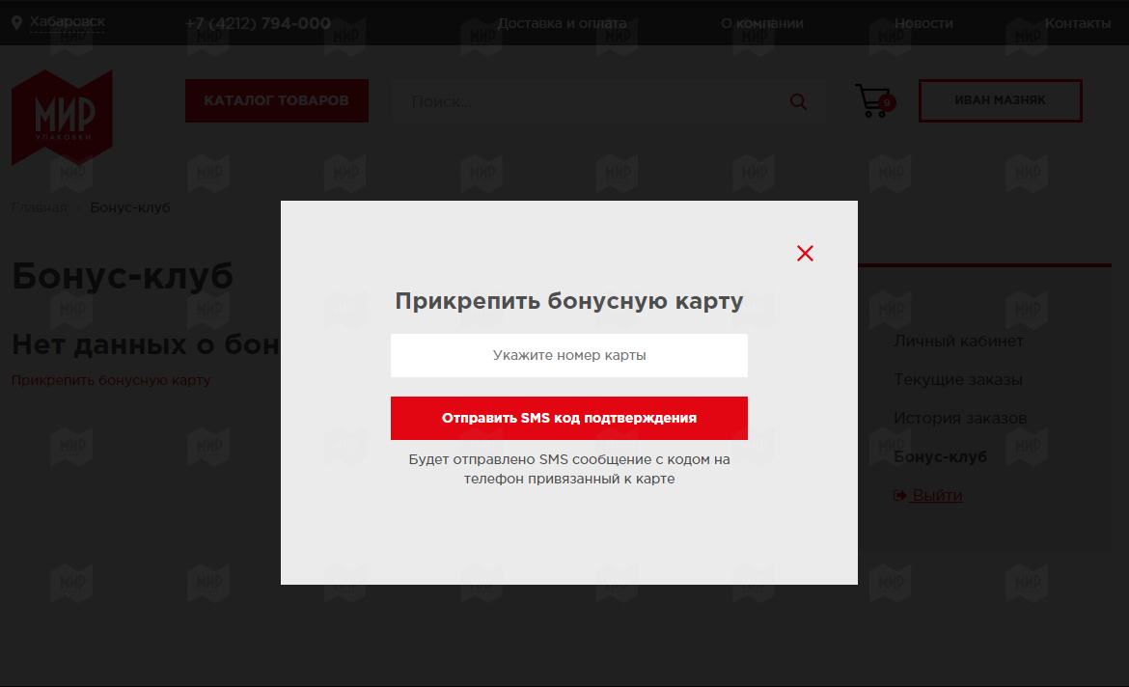The image size is (1129, 687).
Task: Open the Хабаровск city selector
Action: (x=67, y=22)
